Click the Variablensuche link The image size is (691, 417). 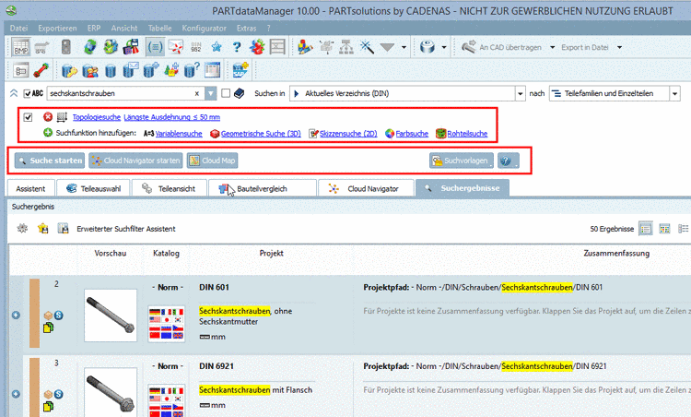(x=179, y=133)
